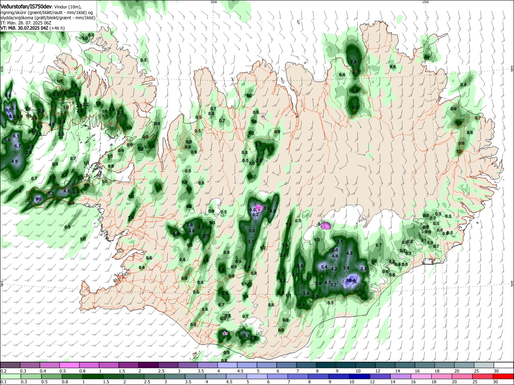Click the 10.4 precipitation value in southeast
The width and height of the screenshot is (514, 385).
point(351,281)
